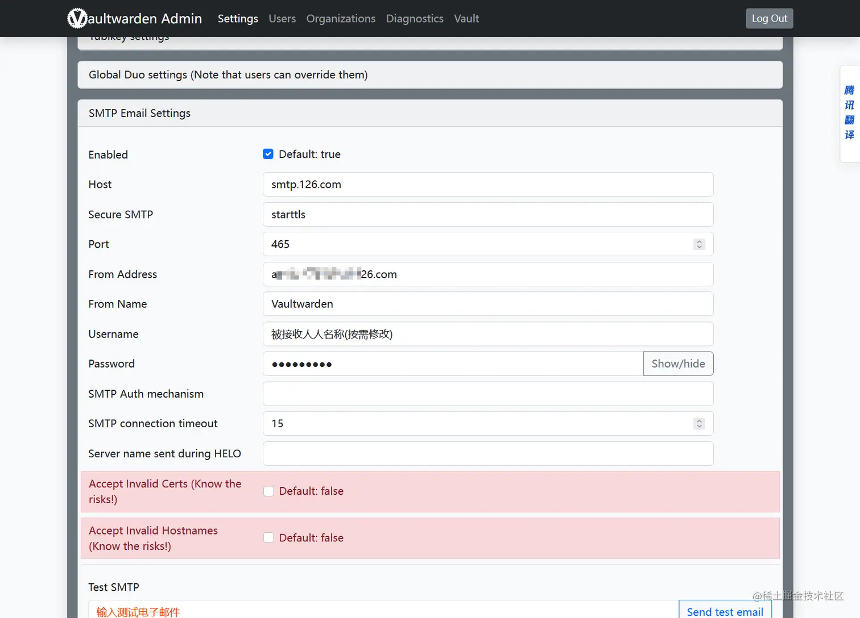The width and height of the screenshot is (860, 618).
Task: Open the Vault link
Action: point(466,19)
